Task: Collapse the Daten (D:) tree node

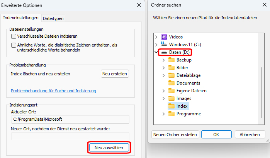Action: tap(156, 52)
